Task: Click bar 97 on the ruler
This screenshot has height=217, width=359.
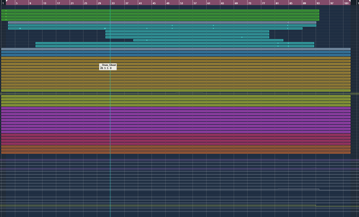Action: [332, 3]
